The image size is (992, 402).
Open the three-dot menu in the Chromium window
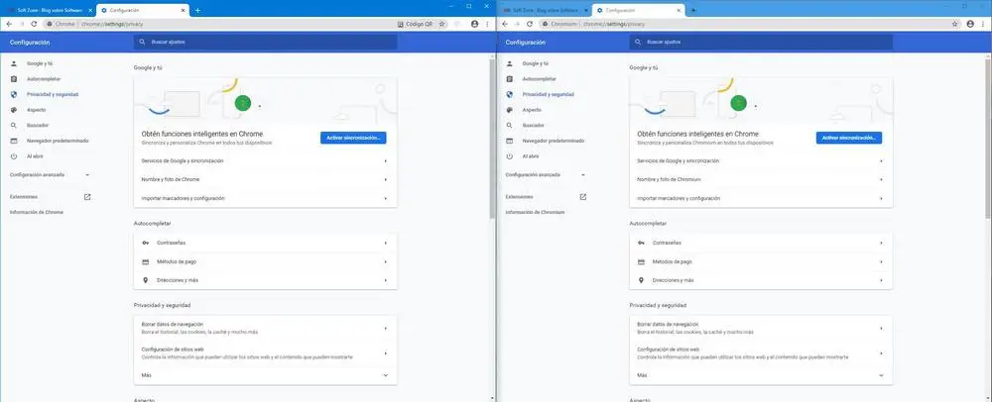(983, 24)
